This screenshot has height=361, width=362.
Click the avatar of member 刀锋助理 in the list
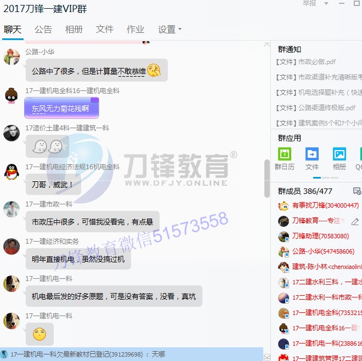[284, 236]
